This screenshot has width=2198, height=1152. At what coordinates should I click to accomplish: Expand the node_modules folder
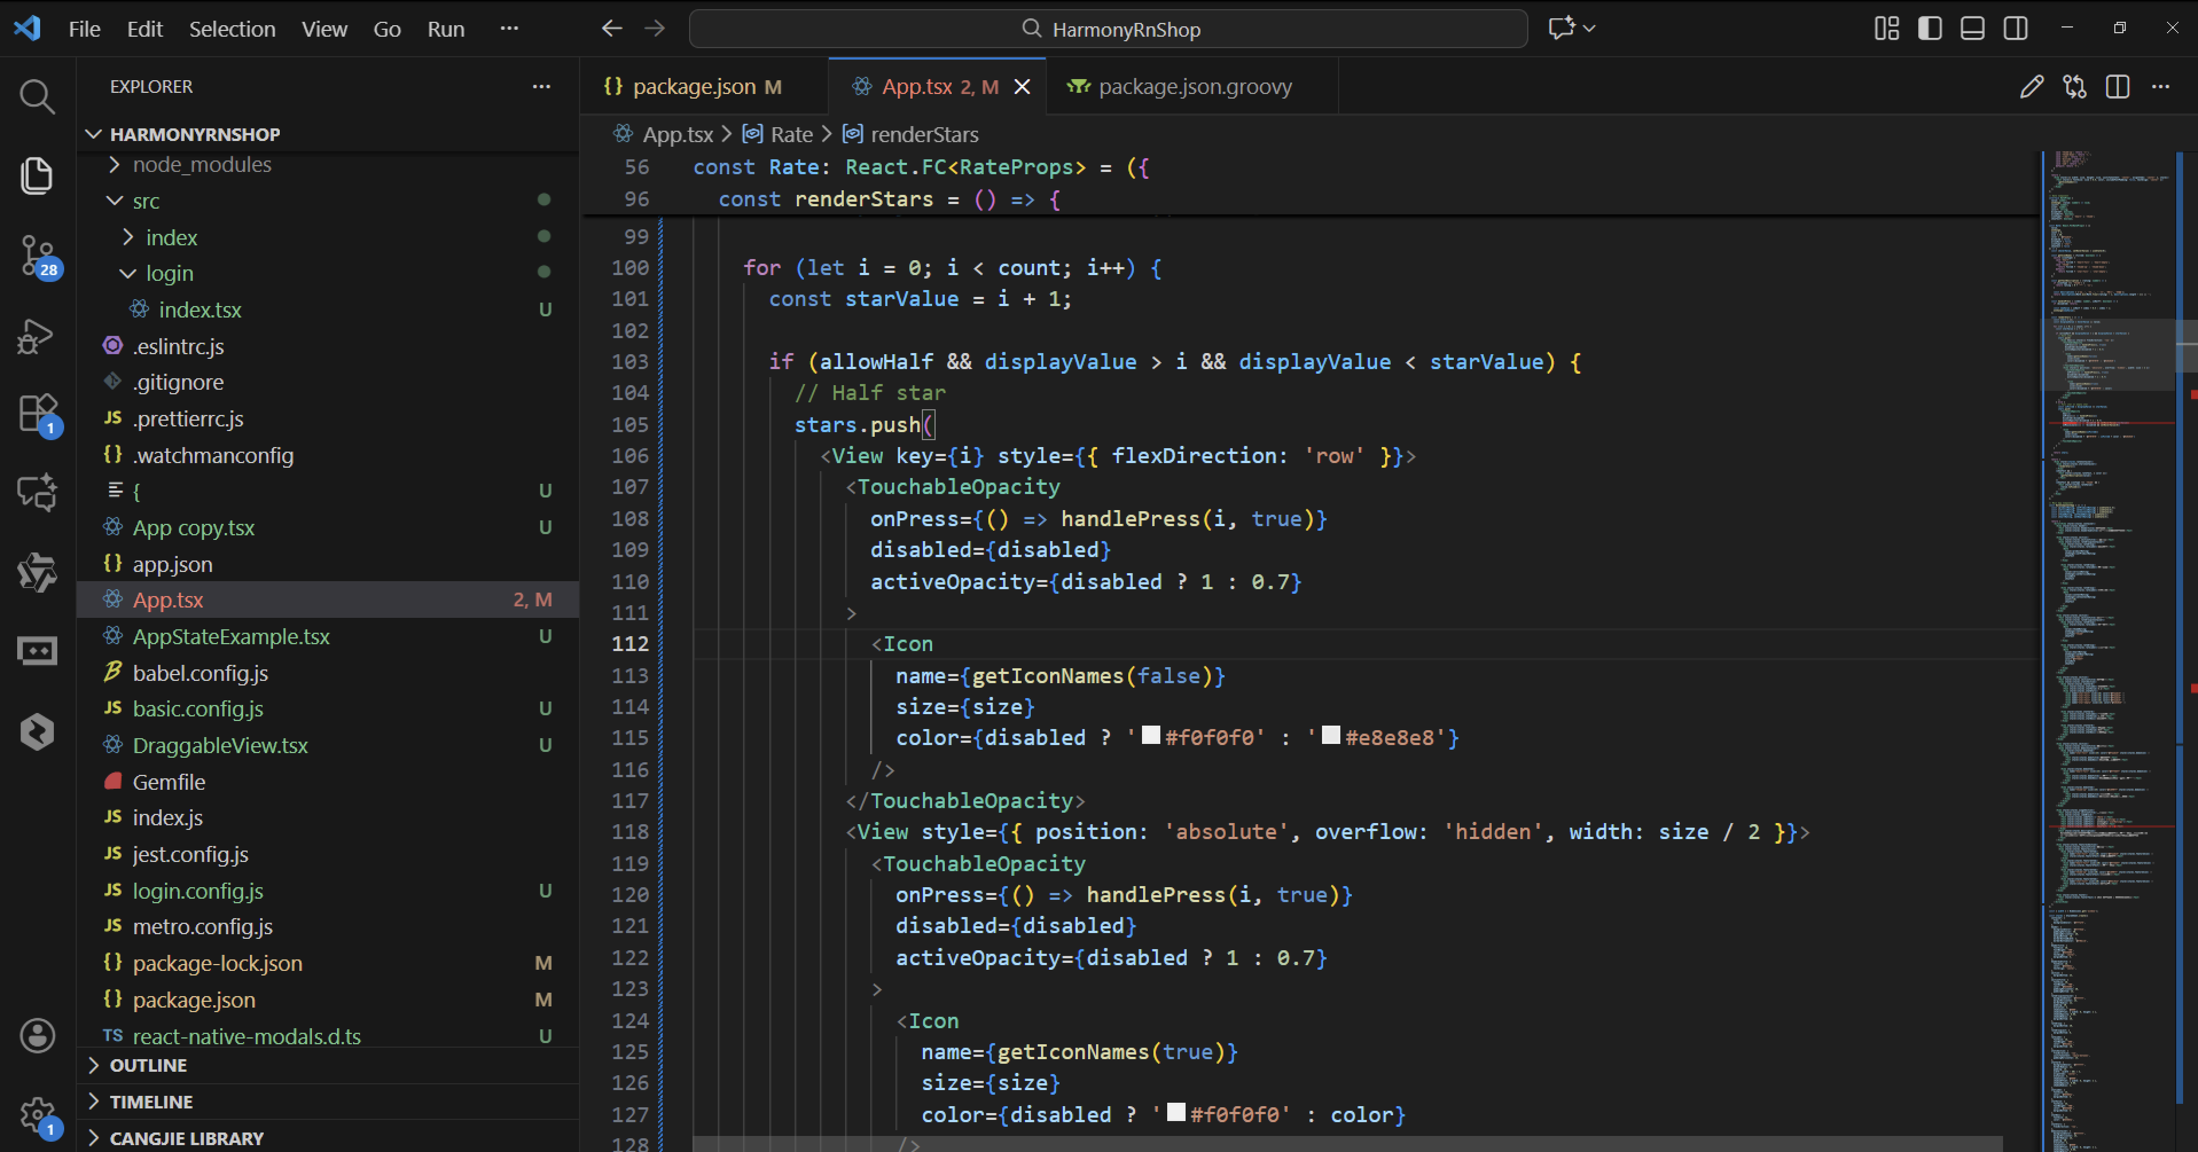[x=201, y=164]
